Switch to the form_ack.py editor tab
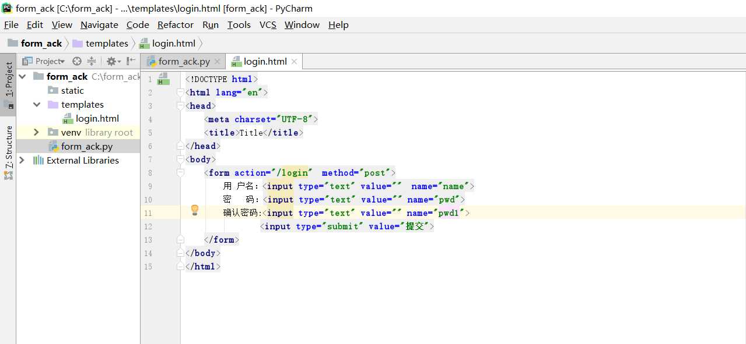 (x=184, y=61)
